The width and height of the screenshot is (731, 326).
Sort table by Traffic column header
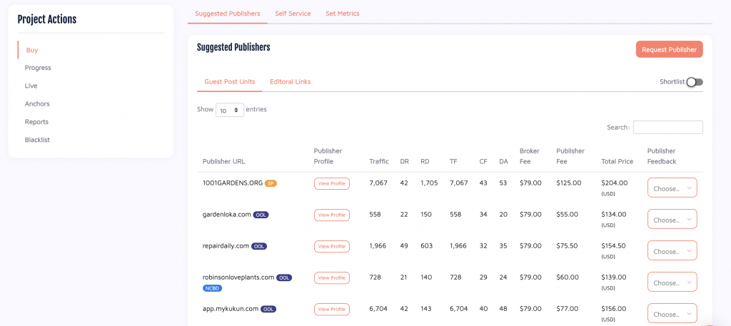coord(378,161)
